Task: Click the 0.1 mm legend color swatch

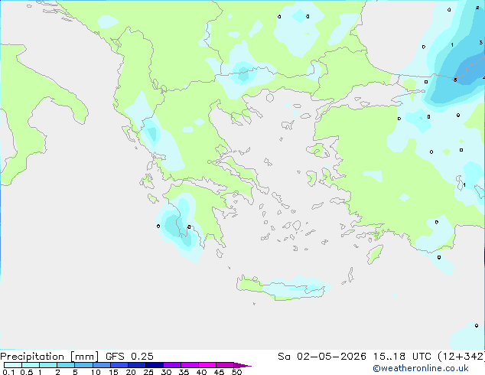Action: point(13,365)
